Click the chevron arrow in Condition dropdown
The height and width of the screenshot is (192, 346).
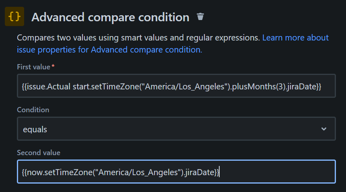(324, 129)
